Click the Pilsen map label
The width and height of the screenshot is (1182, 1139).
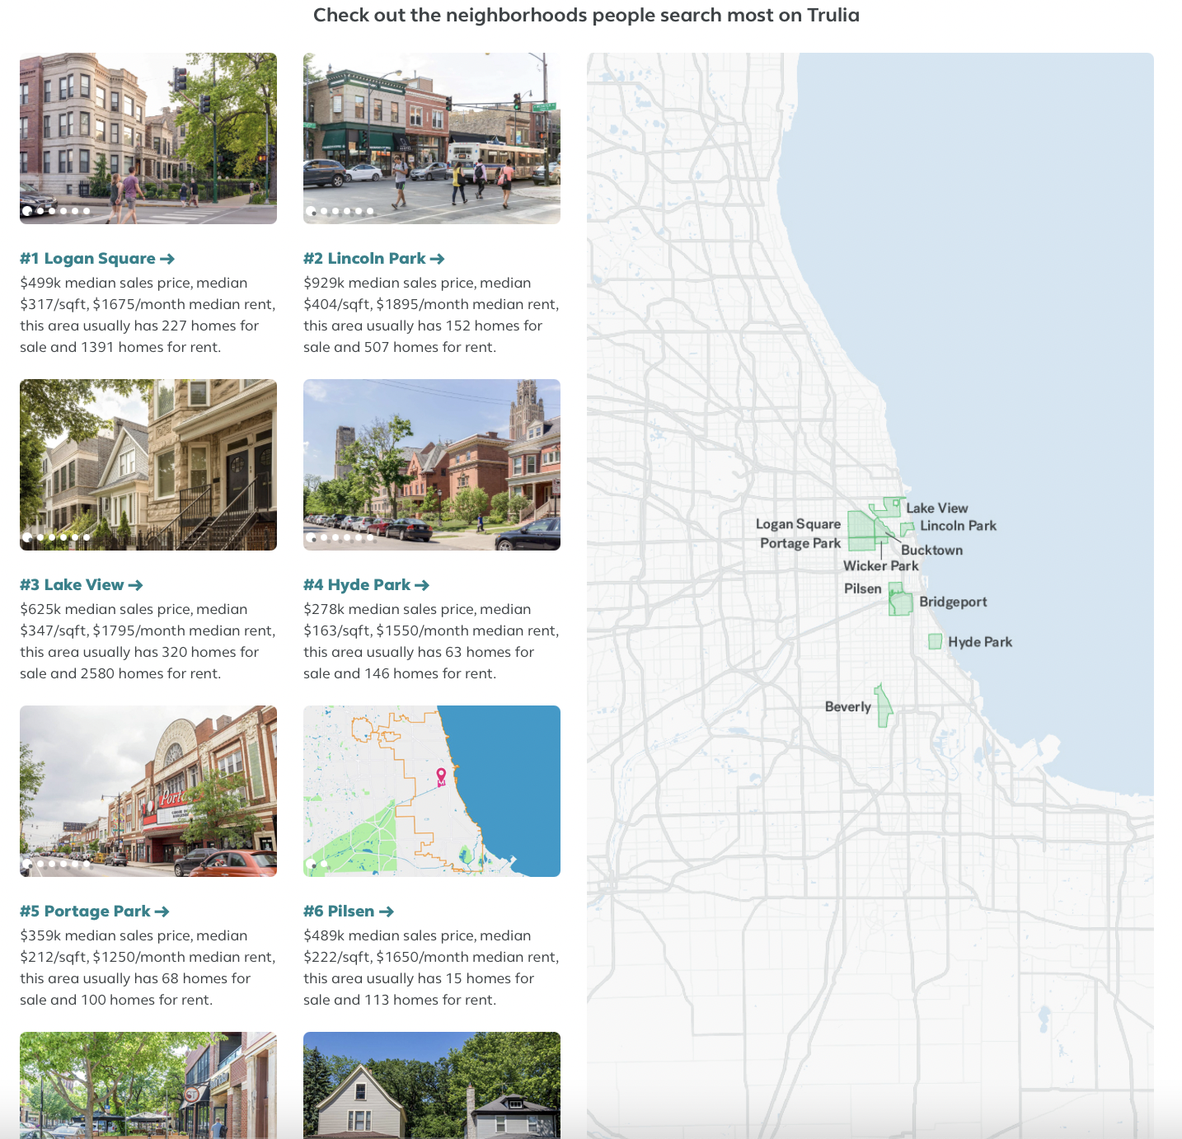tap(862, 588)
